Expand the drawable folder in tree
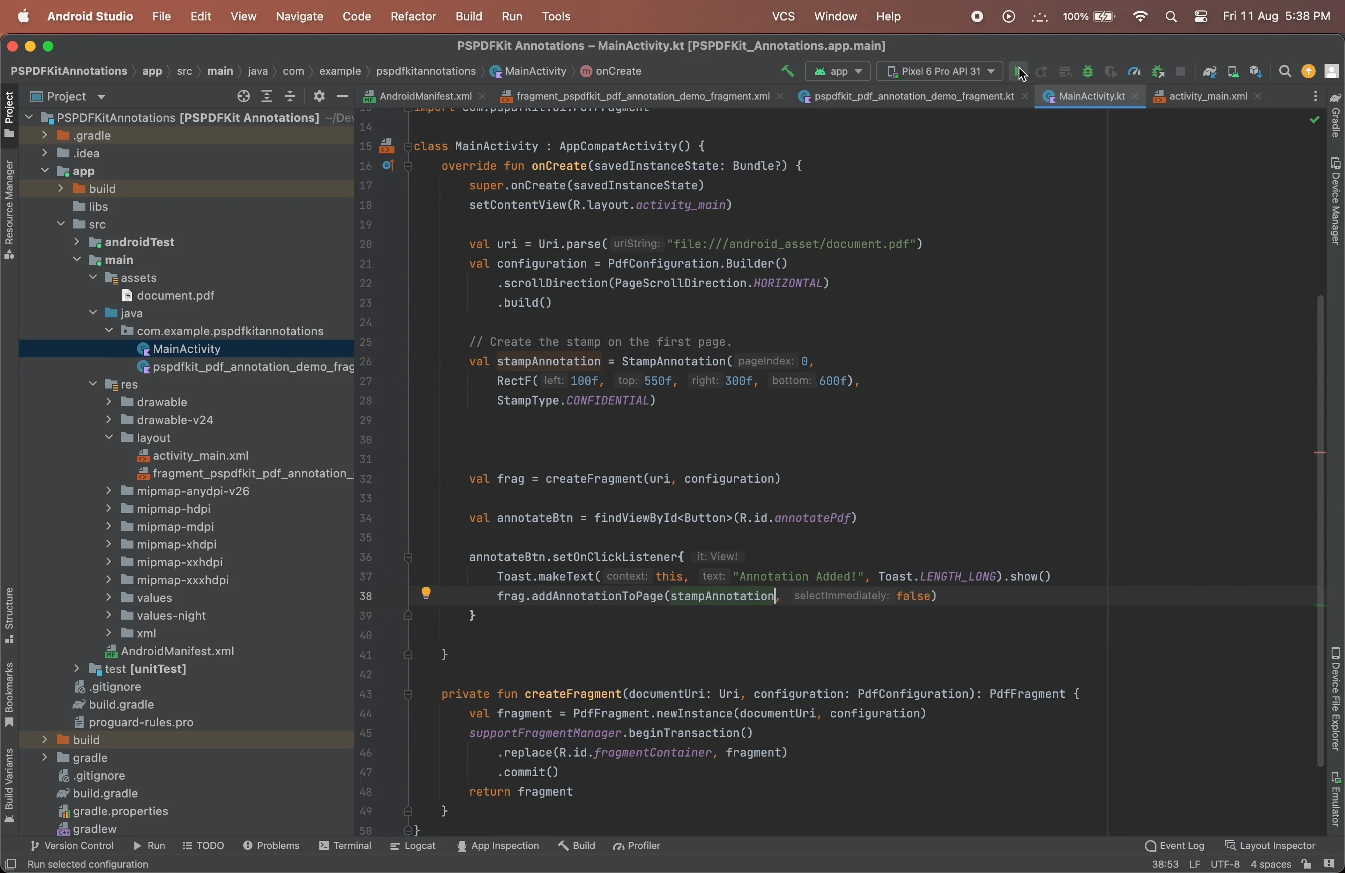Image resolution: width=1345 pixels, height=873 pixels. point(109,403)
